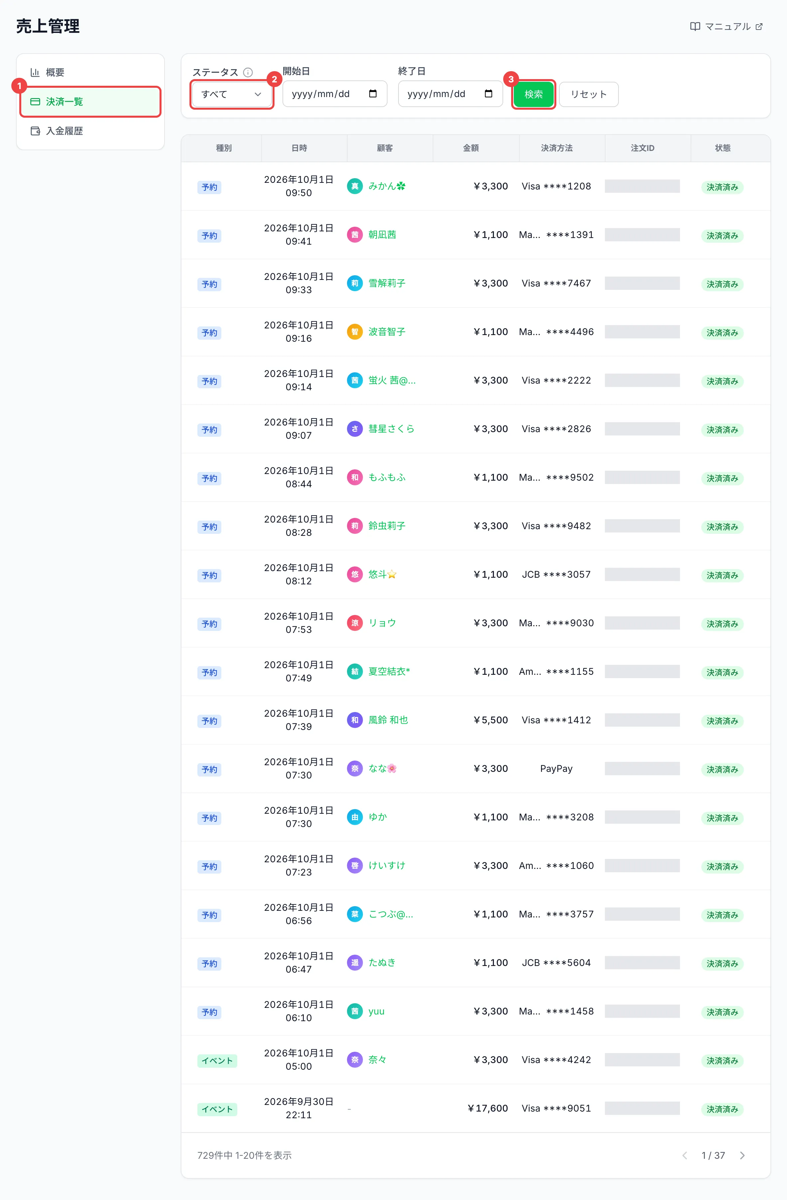Click avatar icon of こつぶ@...
Image resolution: width=787 pixels, height=1200 pixels.
pyautogui.click(x=355, y=914)
